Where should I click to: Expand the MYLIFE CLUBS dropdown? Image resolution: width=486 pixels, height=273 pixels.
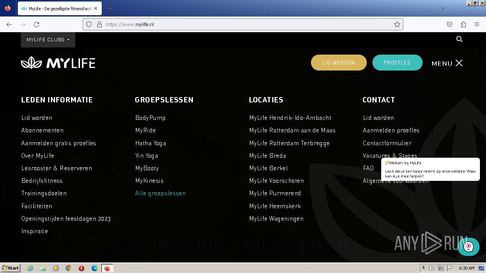click(x=48, y=39)
